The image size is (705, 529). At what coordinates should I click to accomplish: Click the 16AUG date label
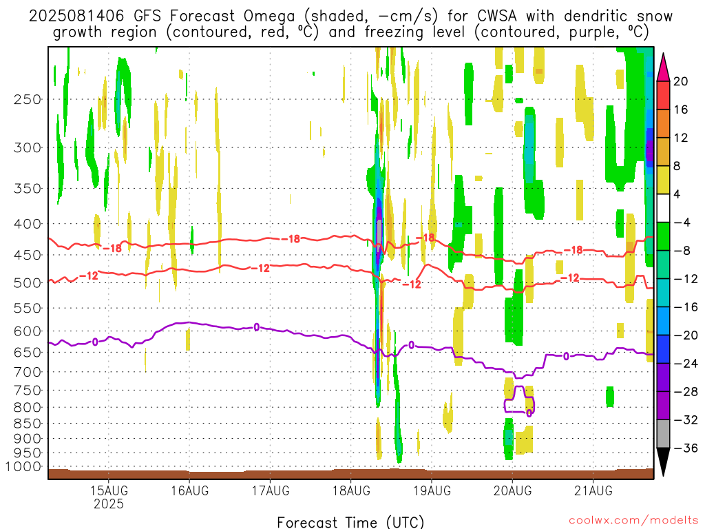click(189, 490)
